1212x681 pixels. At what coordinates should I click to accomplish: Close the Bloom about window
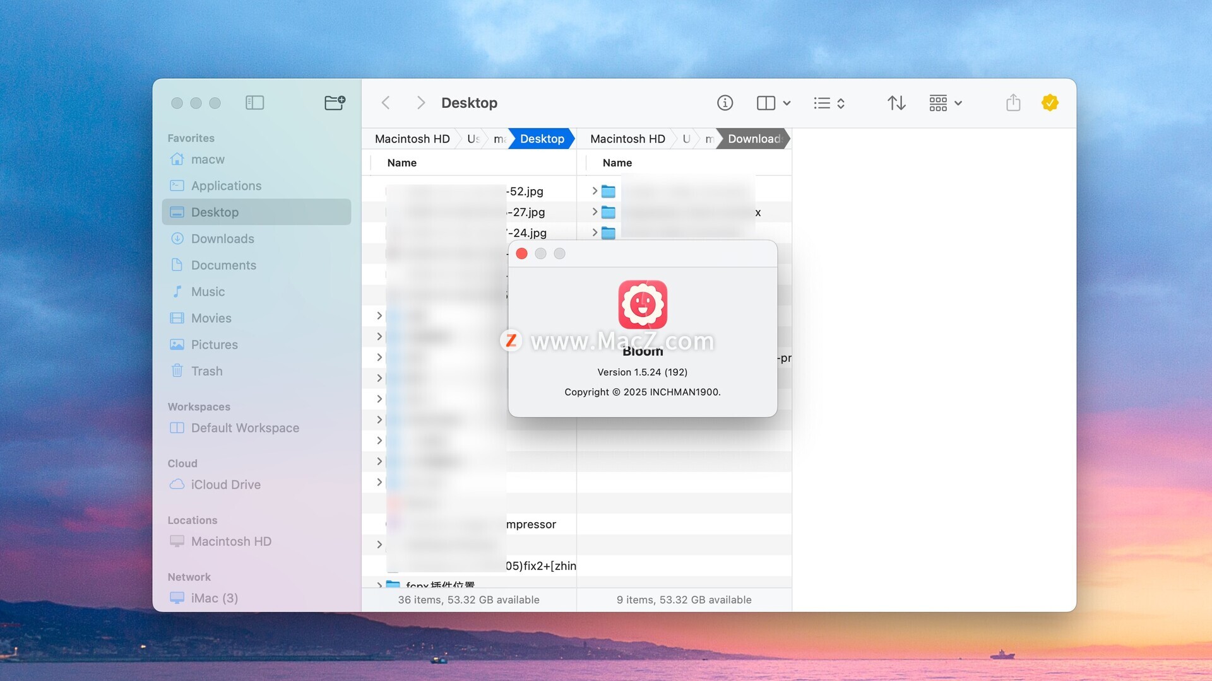click(521, 253)
